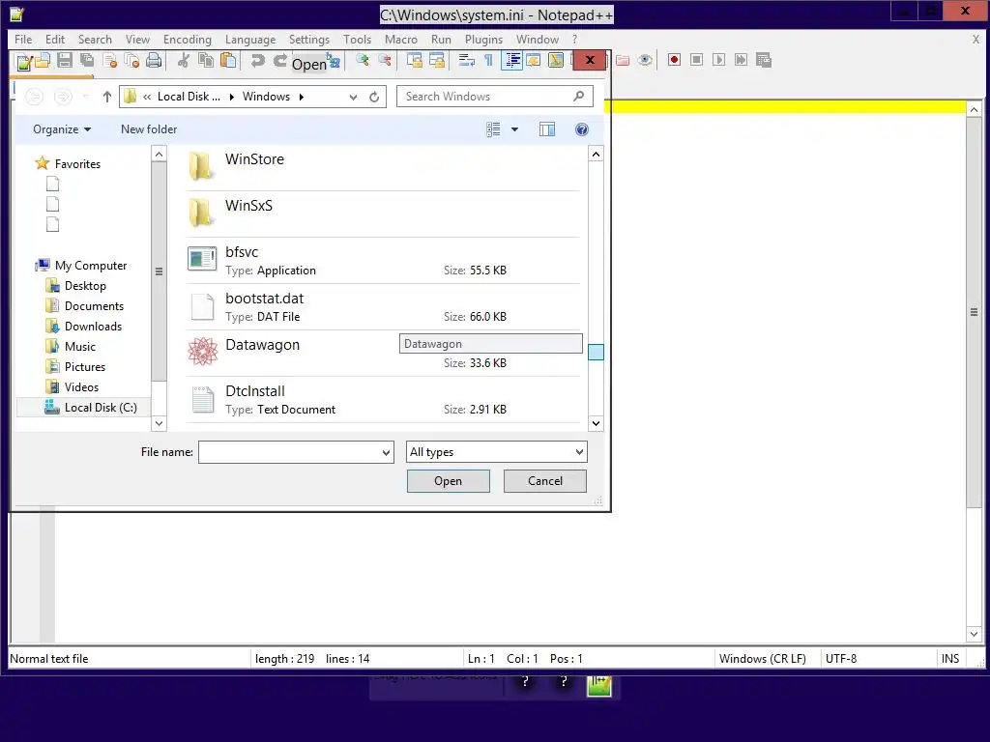
Task: Click the Change your view icon
Action: [493, 129]
